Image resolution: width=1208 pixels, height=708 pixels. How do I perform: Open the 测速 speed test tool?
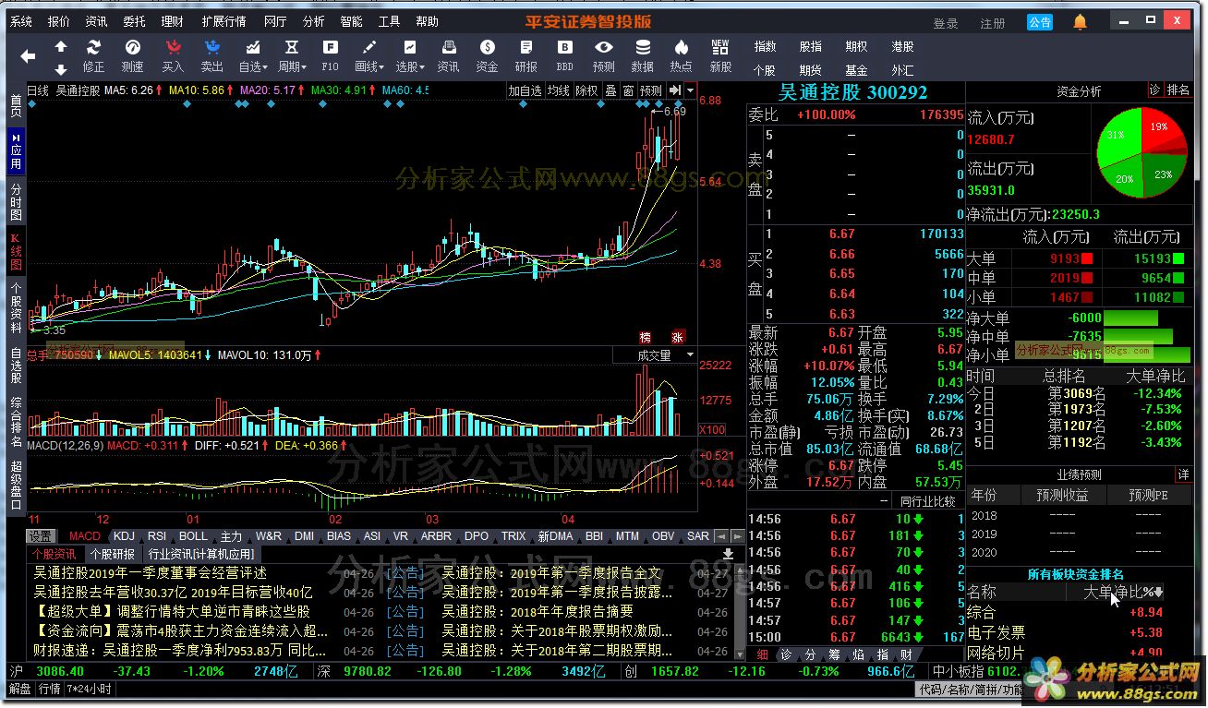click(132, 55)
